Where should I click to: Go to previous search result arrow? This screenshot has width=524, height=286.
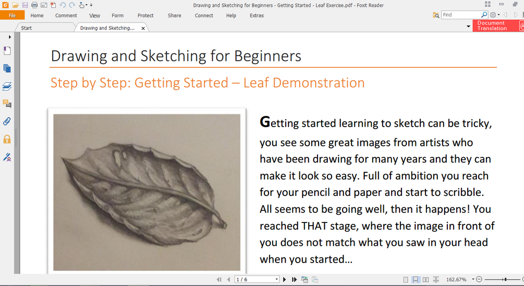coord(505,15)
